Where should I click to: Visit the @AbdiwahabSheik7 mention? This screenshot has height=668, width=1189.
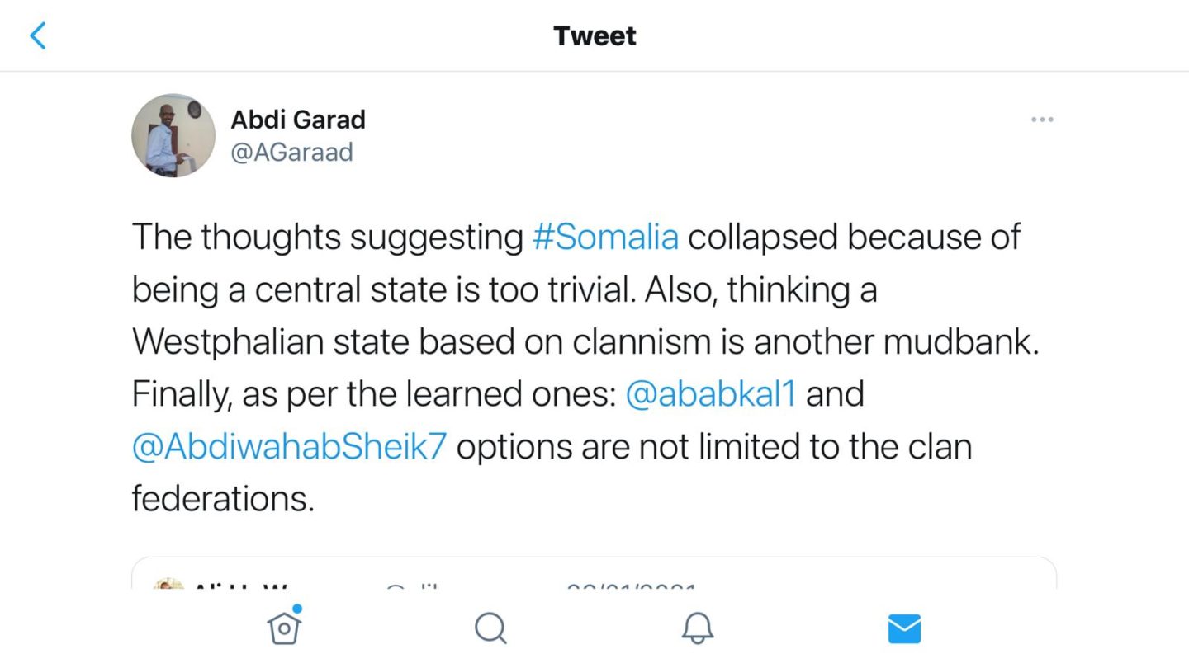coord(289,447)
